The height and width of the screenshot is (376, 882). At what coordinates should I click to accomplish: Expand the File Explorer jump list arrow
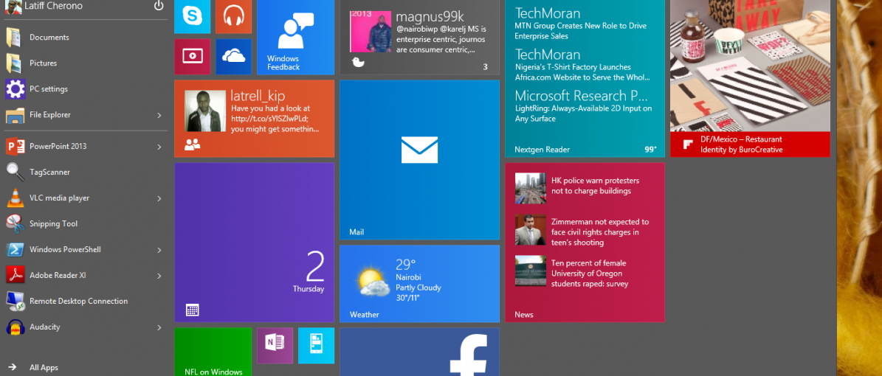click(x=159, y=115)
